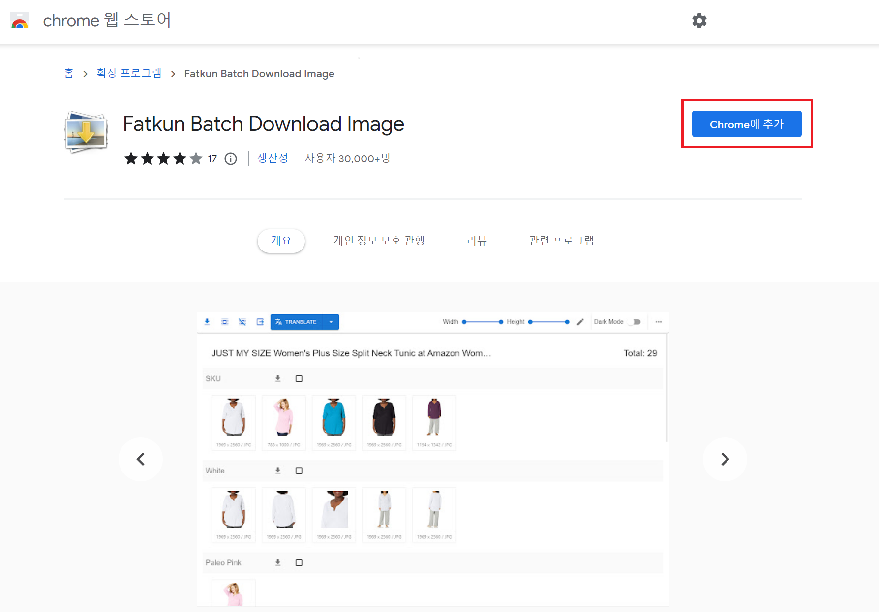Click the '사용자 30,000+명' user count text
The height and width of the screenshot is (612, 879).
(x=348, y=158)
